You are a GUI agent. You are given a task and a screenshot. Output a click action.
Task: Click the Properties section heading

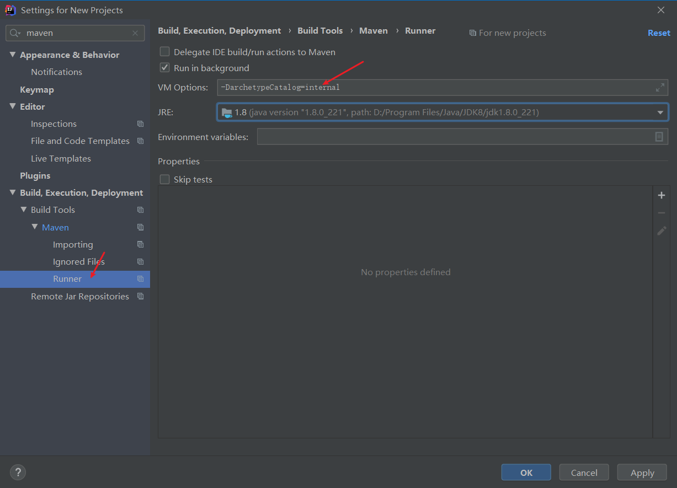179,162
